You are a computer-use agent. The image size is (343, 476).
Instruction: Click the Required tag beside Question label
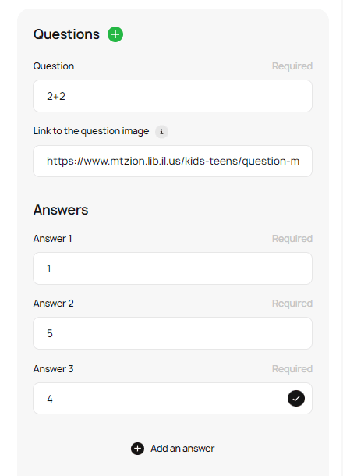(292, 66)
